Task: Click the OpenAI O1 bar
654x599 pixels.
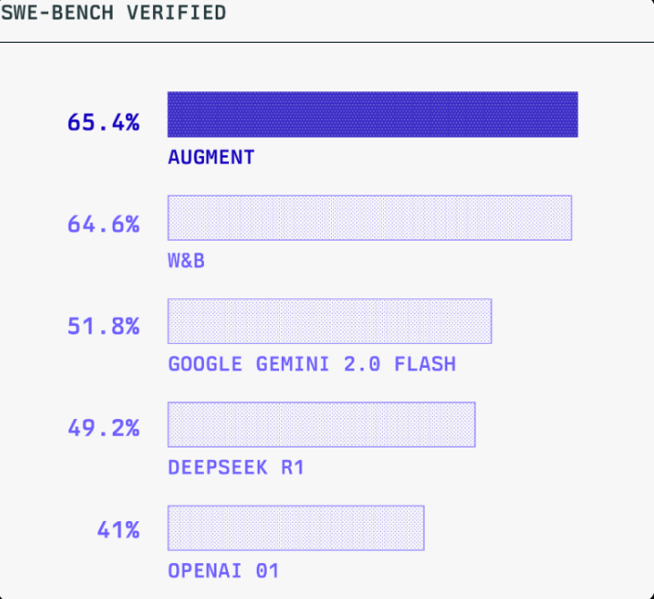Action: [295, 528]
